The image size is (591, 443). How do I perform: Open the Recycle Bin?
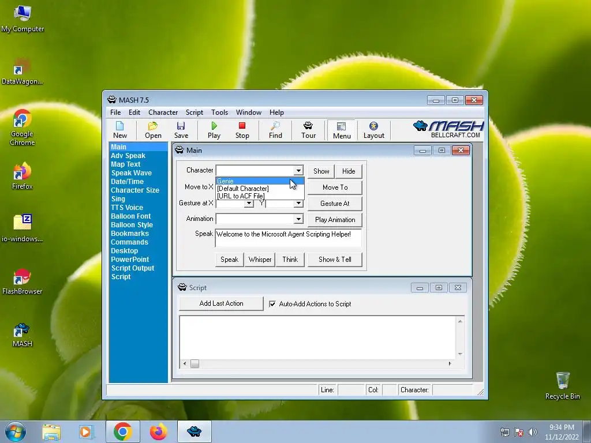click(x=562, y=386)
